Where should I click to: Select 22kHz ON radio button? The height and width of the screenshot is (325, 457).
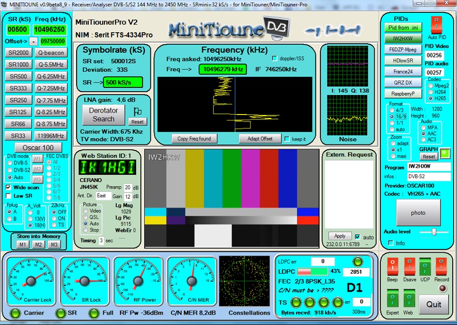pos(54,218)
